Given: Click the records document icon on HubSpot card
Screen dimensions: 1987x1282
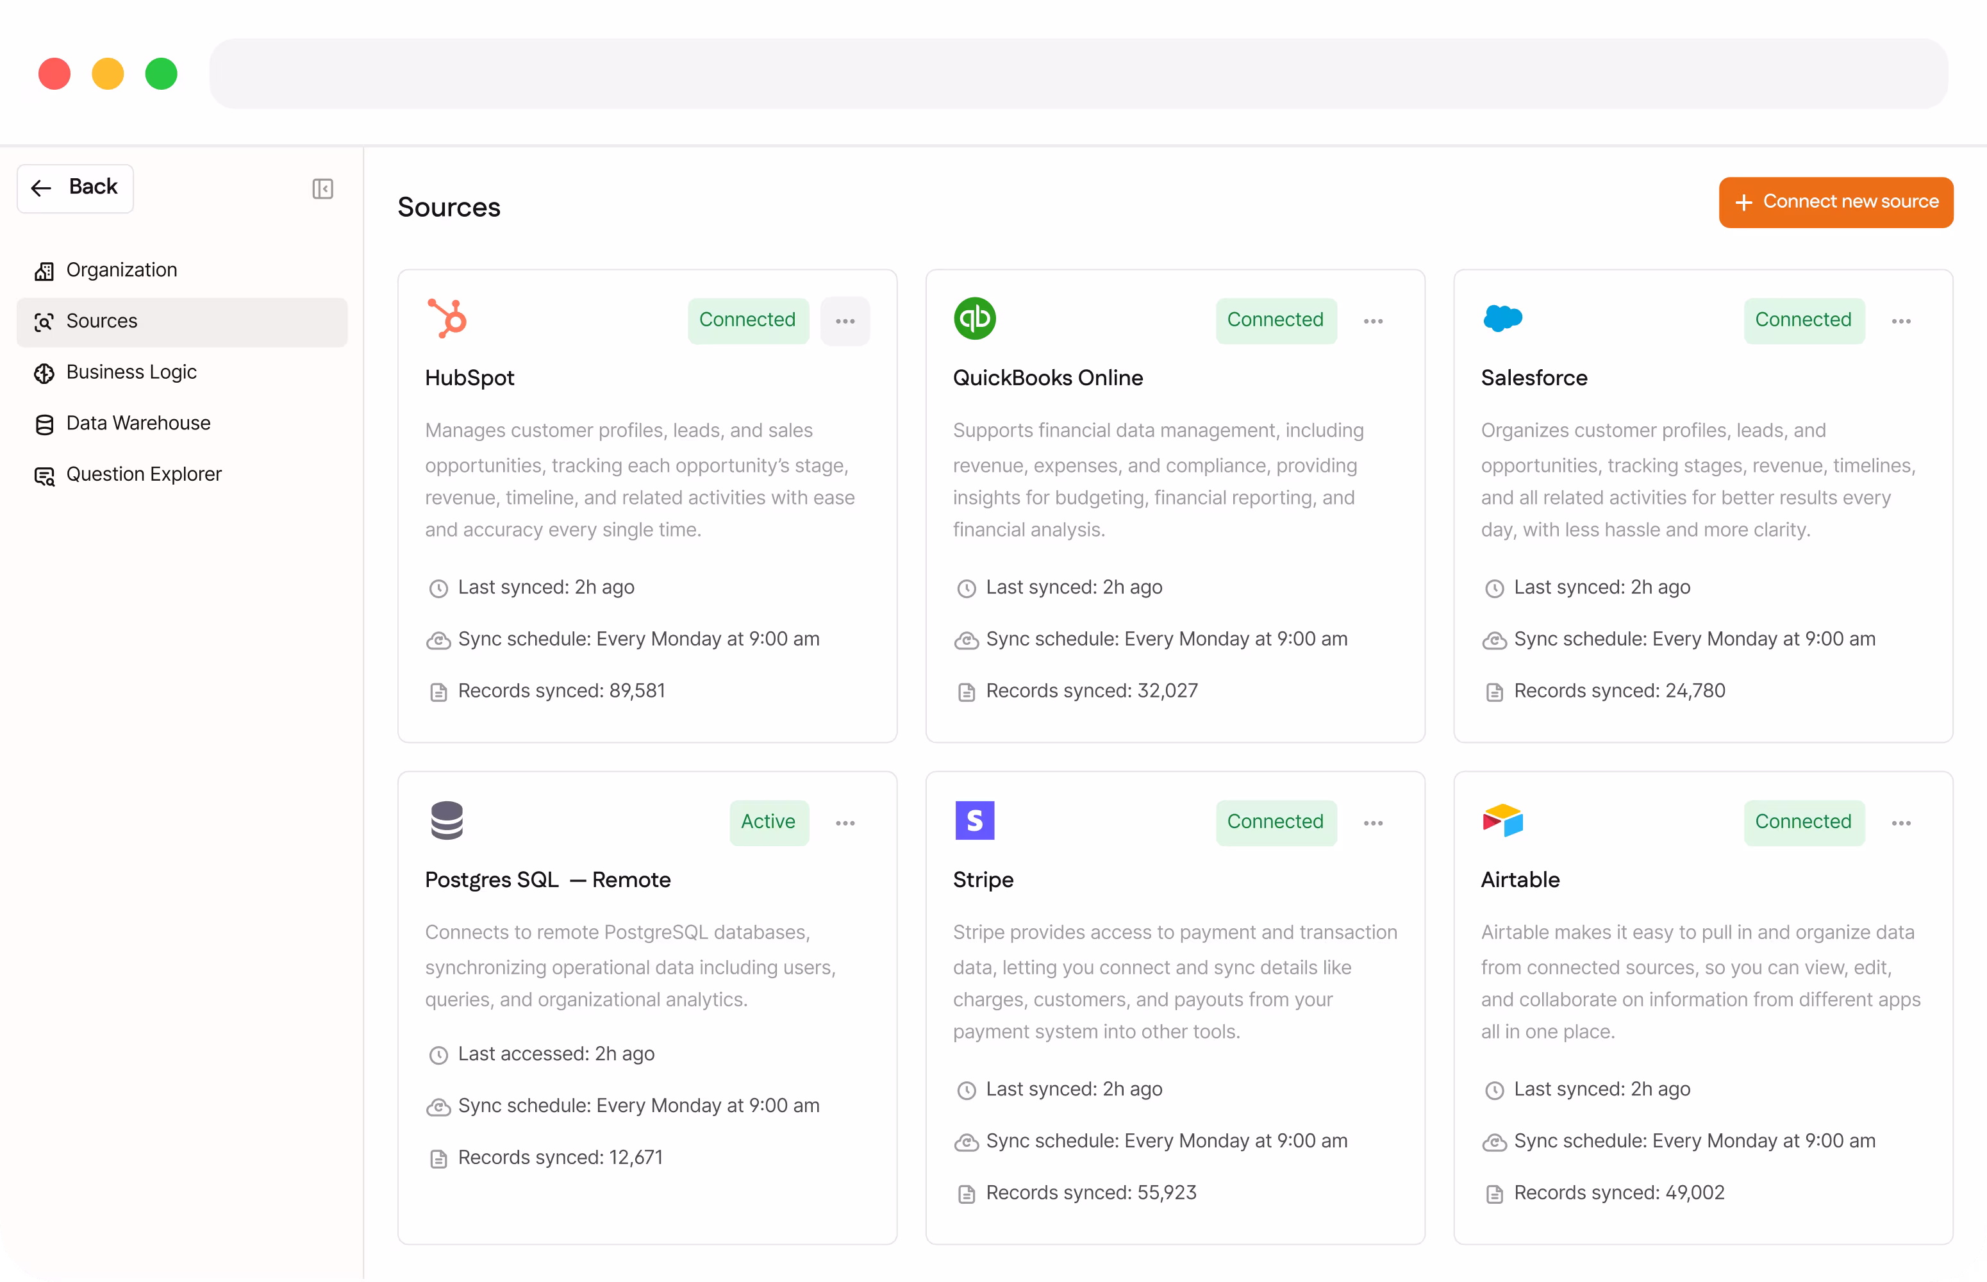Looking at the screenshot, I should point(438,692).
